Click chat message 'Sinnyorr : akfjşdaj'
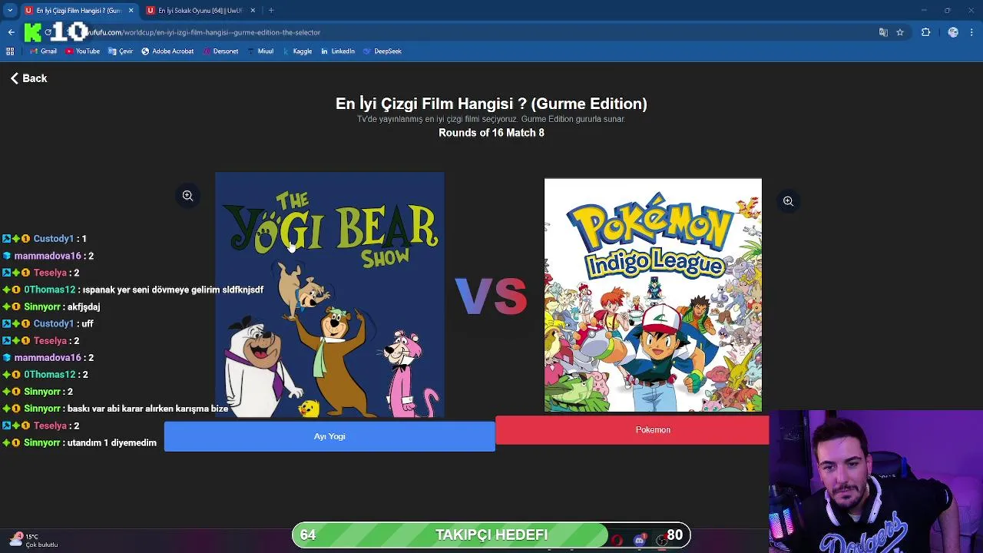The height and width of the screenshot is (553, 983). click(x=51, y=307)
